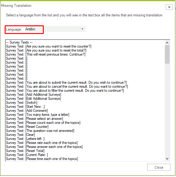
Task: Open the Language dropdown arrow
Action: click(82, 29)
